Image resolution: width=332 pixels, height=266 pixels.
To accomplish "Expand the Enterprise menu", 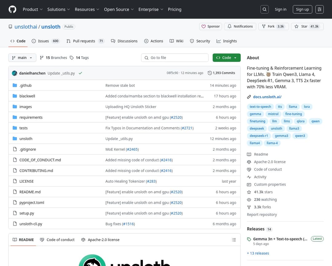I will coord(151,9).
